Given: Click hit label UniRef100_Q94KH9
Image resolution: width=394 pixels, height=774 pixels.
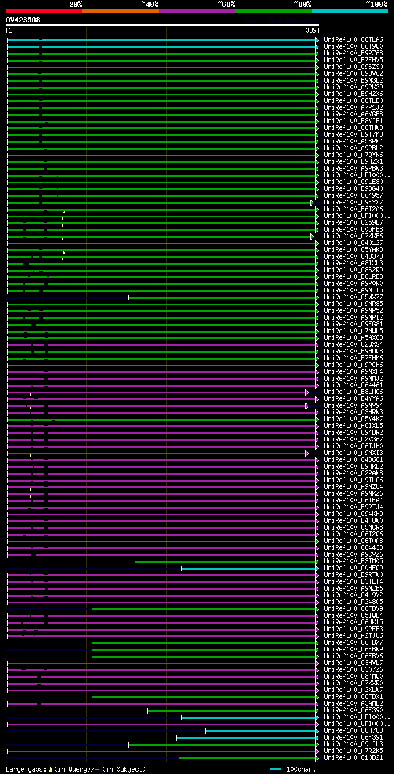Looking at the screenshot, I should (x=353, y=514).
